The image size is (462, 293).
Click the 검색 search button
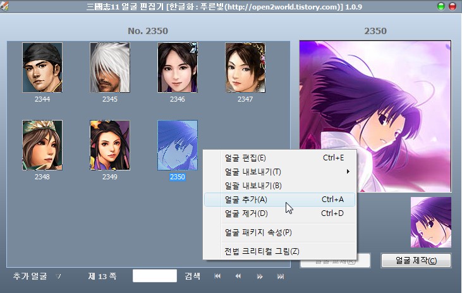click(x=192, y=276)
